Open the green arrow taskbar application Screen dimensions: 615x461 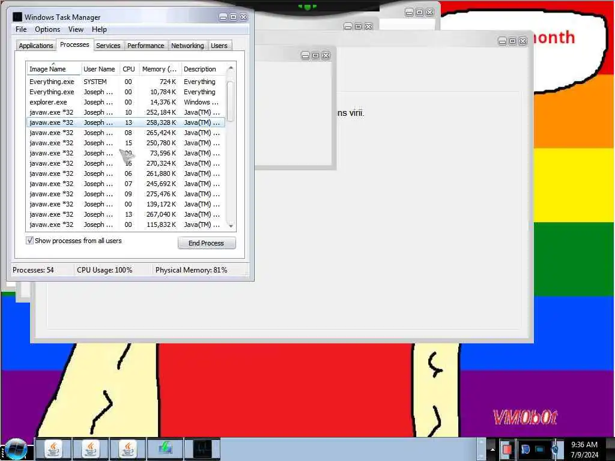tap(165, 449)
